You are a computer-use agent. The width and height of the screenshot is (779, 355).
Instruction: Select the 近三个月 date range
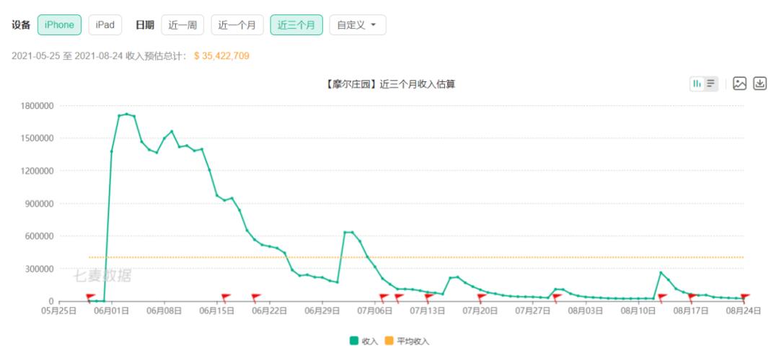tap(296, 25)
